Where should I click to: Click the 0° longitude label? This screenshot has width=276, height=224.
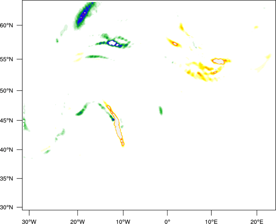tap(167, 221)
